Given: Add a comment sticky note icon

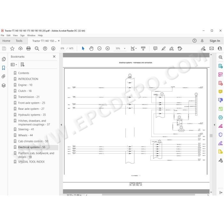Looking at the screenshot, I should 155,49.
